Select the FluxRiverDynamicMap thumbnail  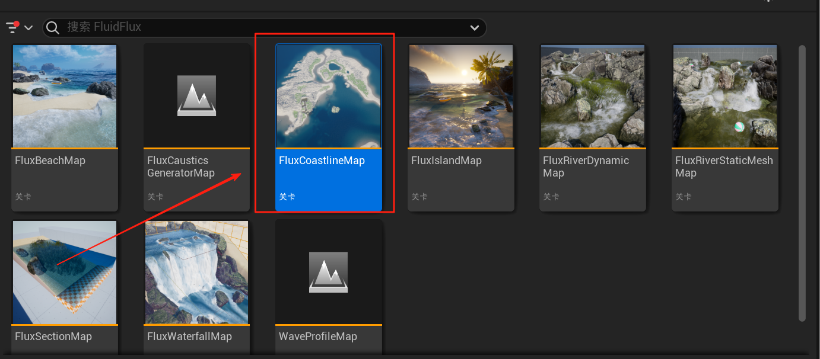pos(592,96)
